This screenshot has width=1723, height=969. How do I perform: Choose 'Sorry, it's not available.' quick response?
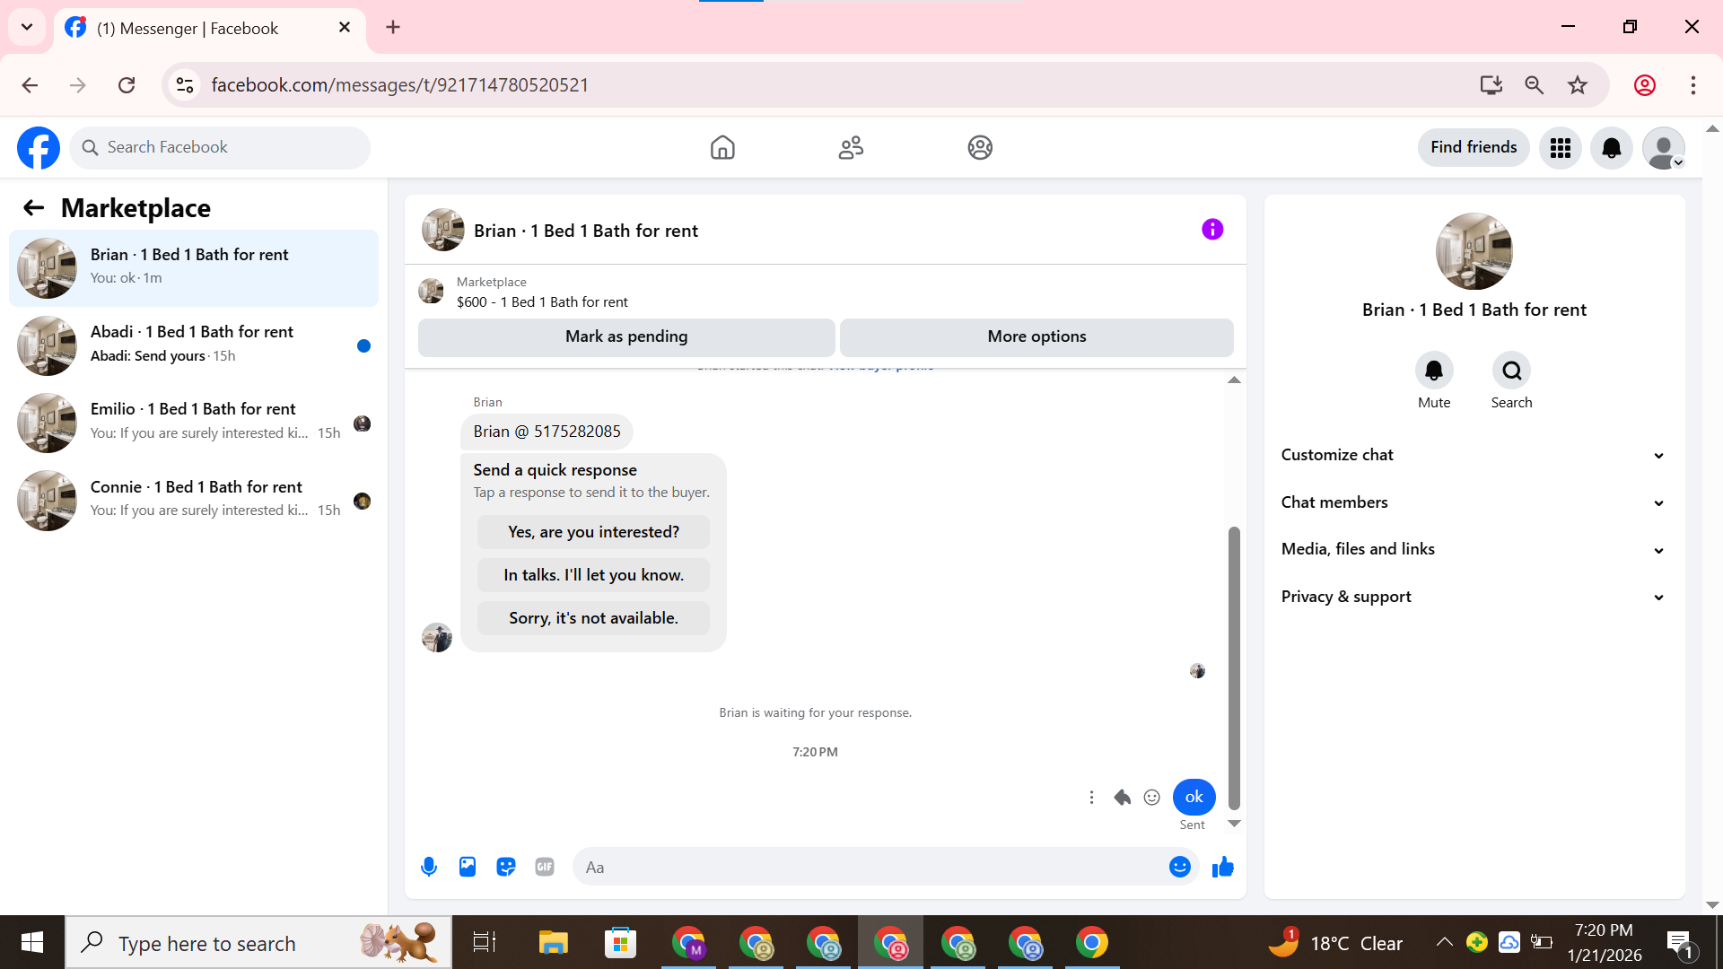pyautogui.click(x=593, y=618)
